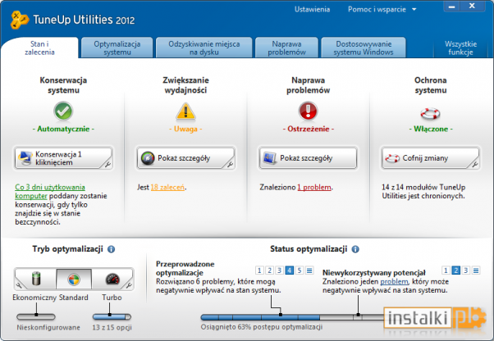Go to page 4 of Przeprowadzone optymalizacje
This screenshot has height=341, width=494.
click(x=289, y=271)
